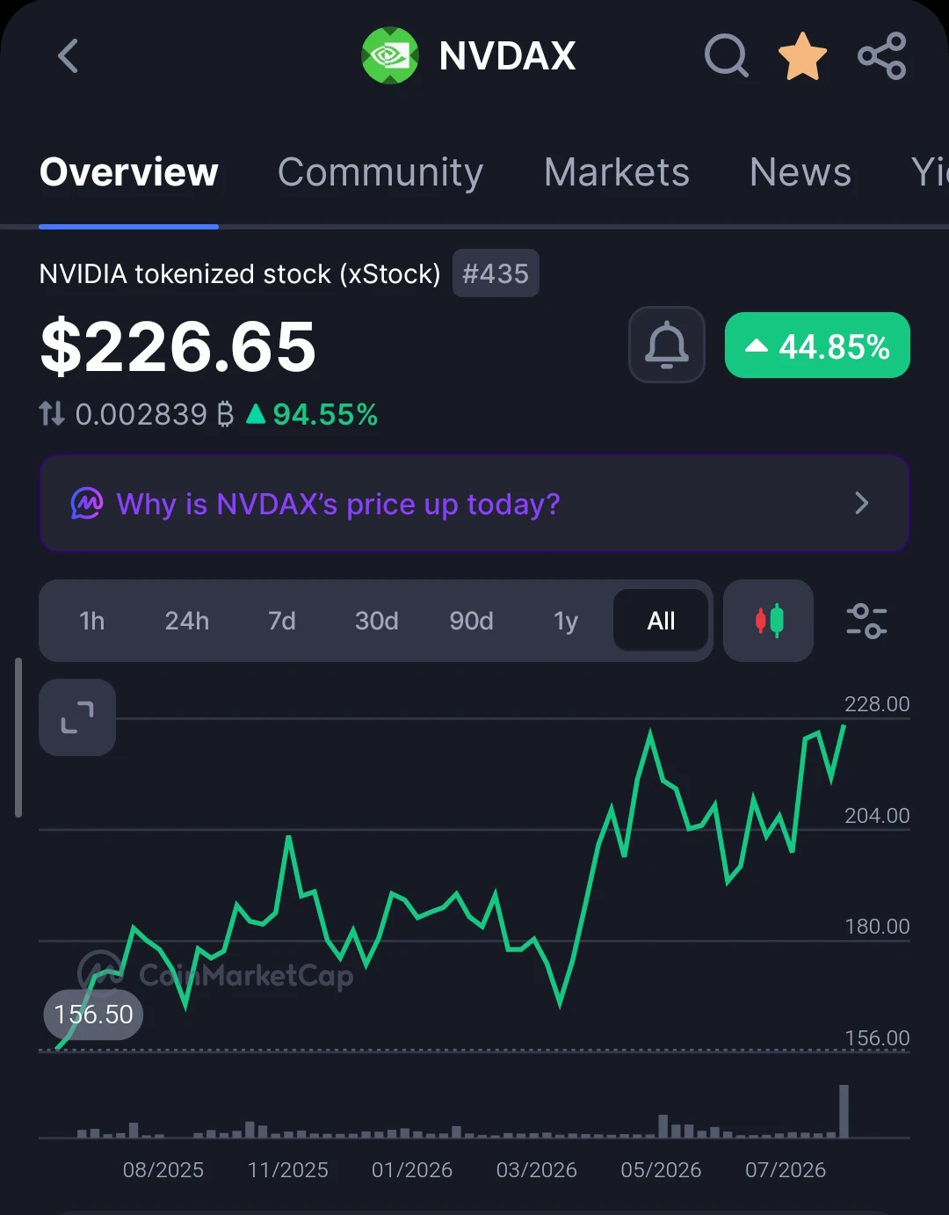This screenshot has height=1215, width=949.
Task: Set a price alert with the bell icon
Action: point(667,345)
